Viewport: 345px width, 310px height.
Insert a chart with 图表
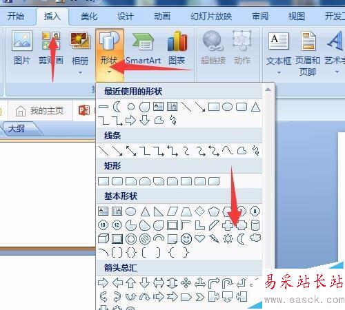[x=177, y=48]
